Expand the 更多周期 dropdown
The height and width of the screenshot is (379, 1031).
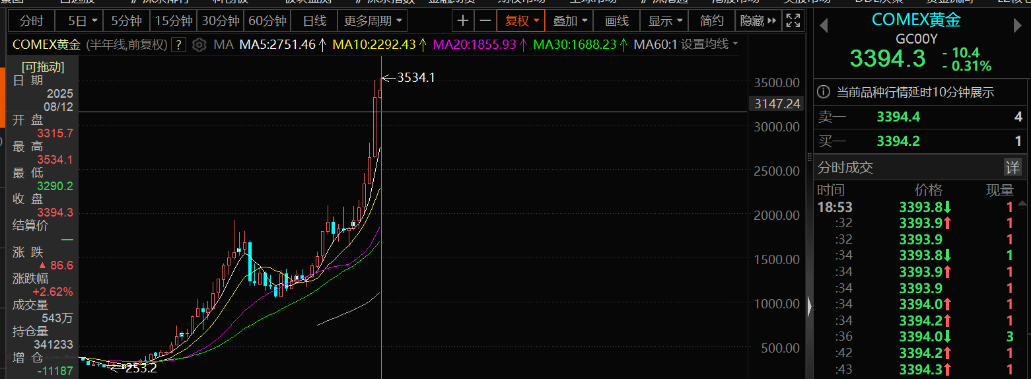[373, 21]
